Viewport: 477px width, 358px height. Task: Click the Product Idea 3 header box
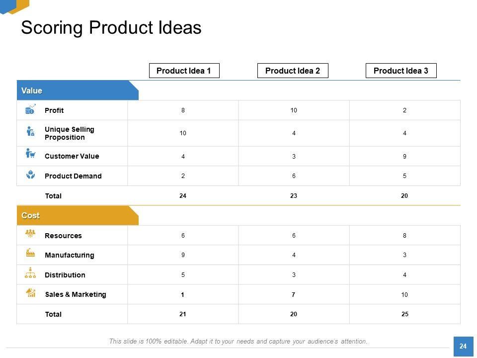401,71
